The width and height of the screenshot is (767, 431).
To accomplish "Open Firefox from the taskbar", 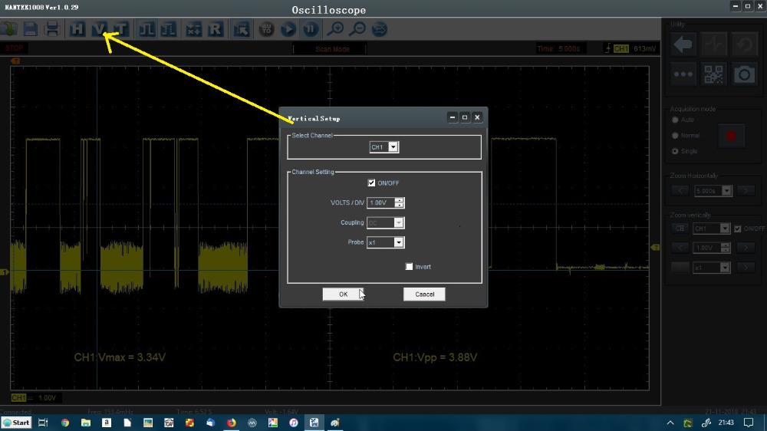I will tap(231, 423).
